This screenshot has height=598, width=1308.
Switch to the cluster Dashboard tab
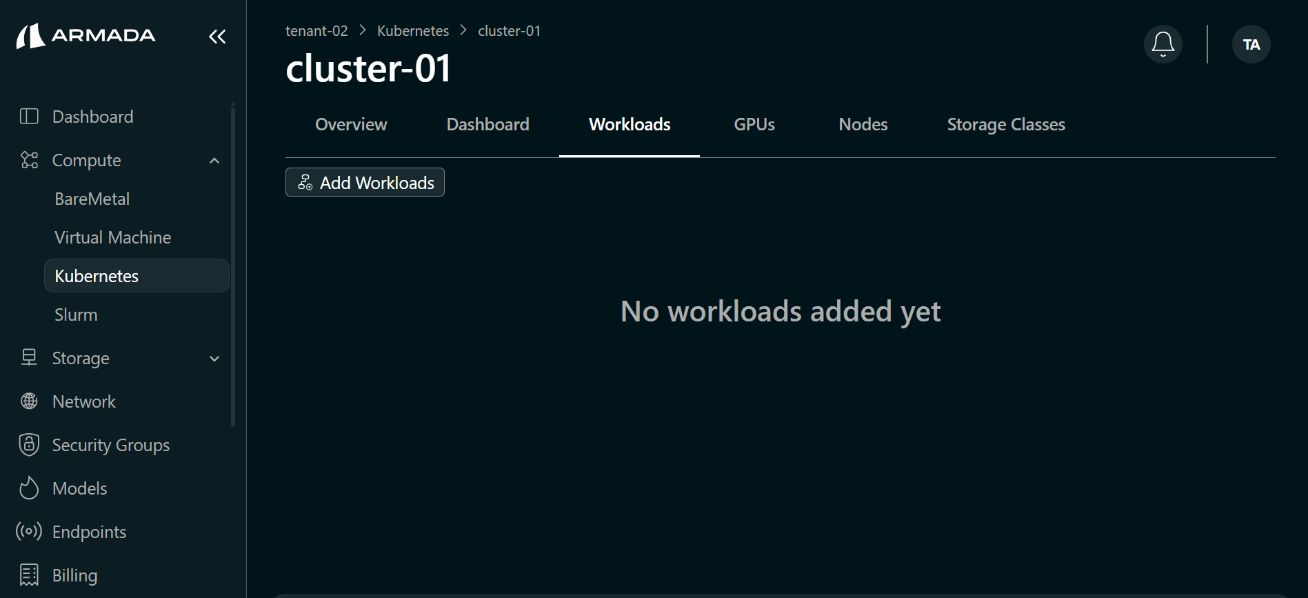(488, 124)
